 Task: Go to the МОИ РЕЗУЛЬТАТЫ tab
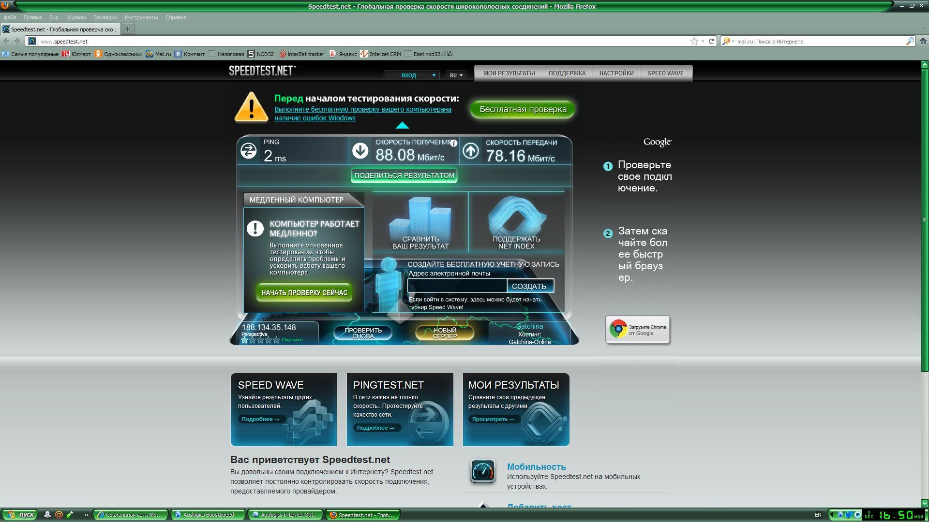[x=509, y=73]
